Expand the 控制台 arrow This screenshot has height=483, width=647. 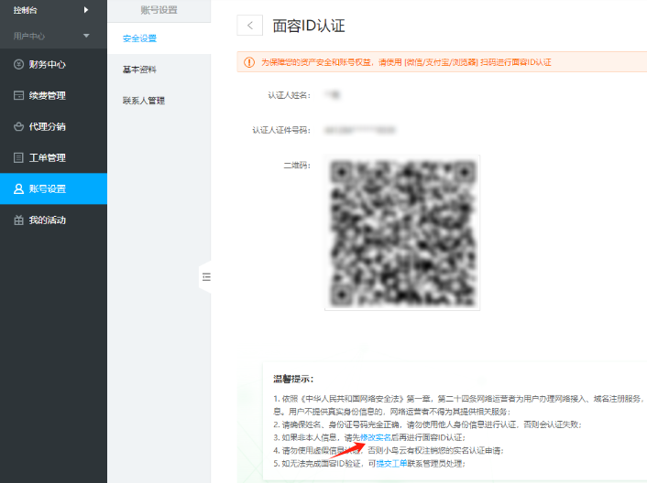point(86,10)
